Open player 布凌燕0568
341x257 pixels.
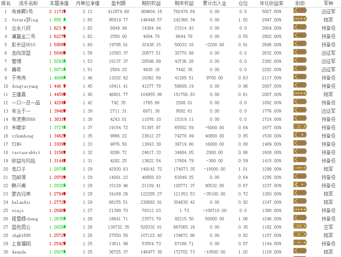point(23,119)
